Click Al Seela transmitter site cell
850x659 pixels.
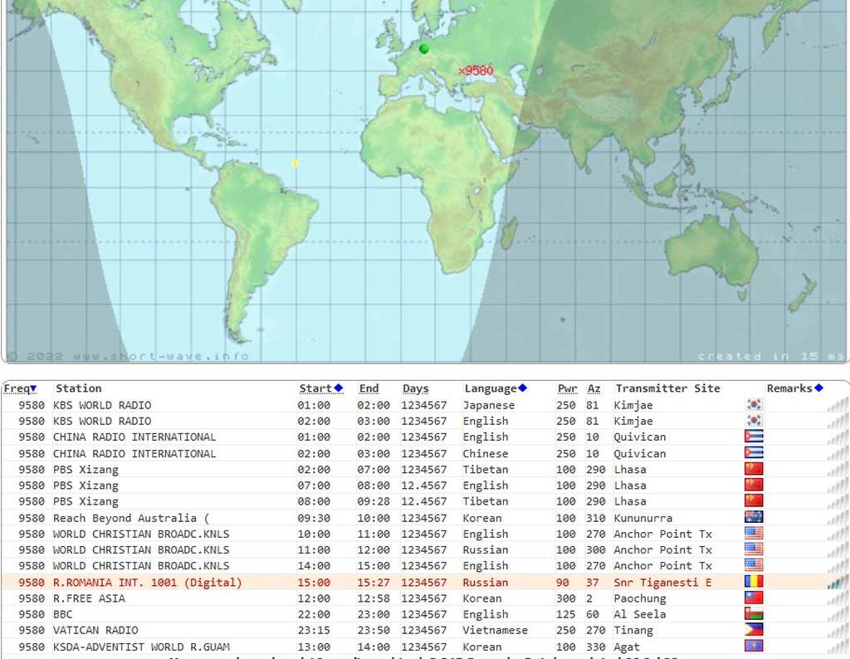click(x=640, y=614)
